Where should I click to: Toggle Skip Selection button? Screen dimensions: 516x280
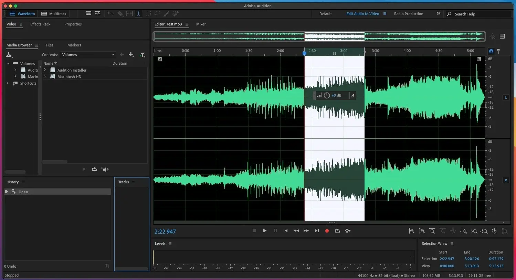click(x=348, y=231)
